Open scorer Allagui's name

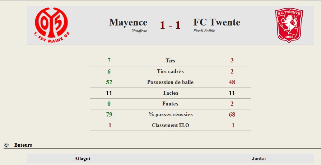click(82, 159)
